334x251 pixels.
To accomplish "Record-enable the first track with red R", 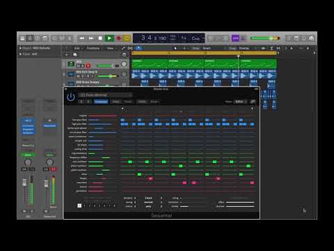I will [x=88, y=66].
